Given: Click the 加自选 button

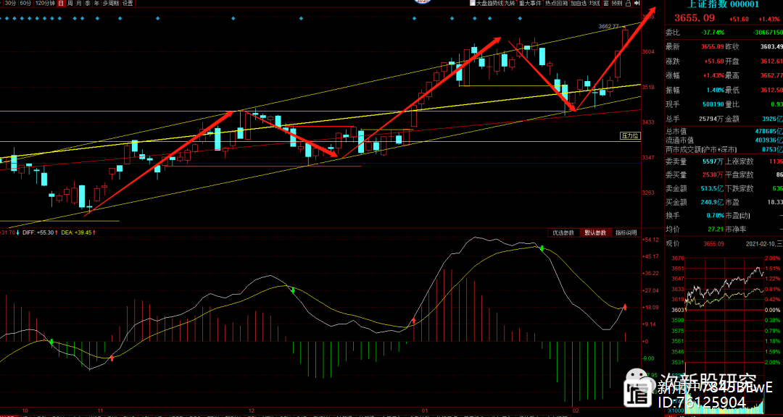Looking at the screenshot, I should [578, 4].
